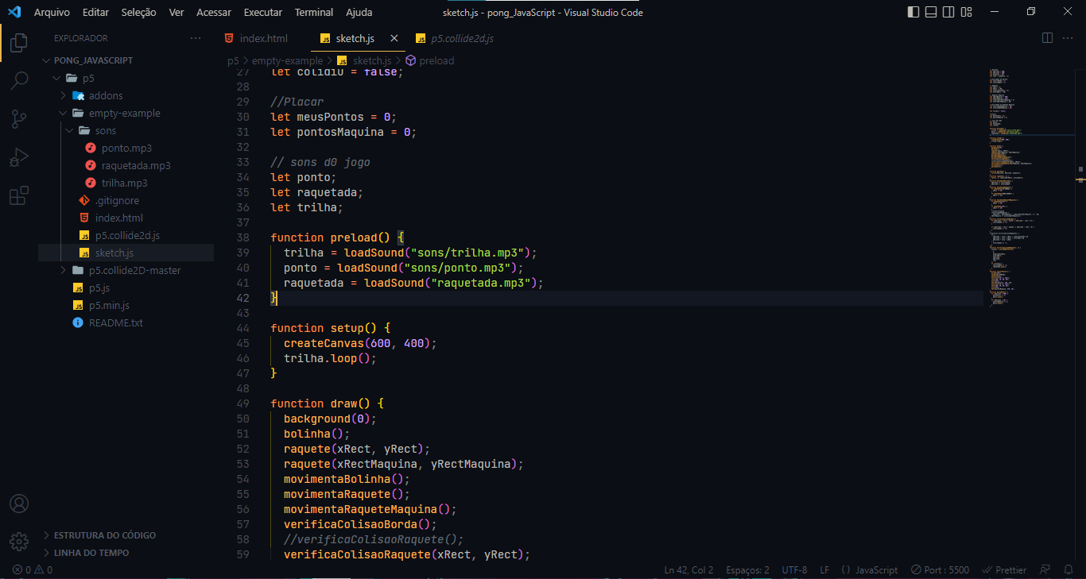The width and height of the screenshot is (1086, 579).
Task: Switch to the index.html tab
Action: pos(262,38)
